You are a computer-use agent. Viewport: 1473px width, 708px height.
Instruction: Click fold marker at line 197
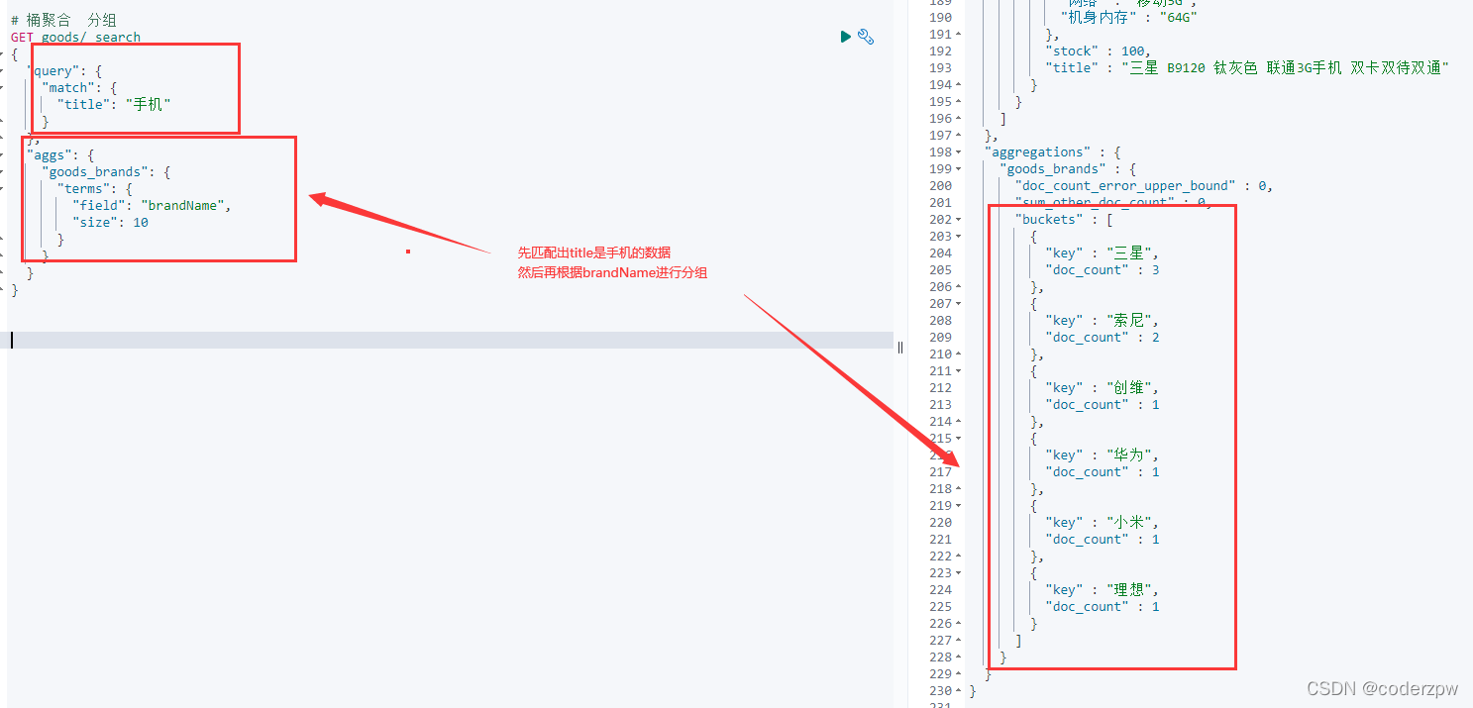point(958,136)
